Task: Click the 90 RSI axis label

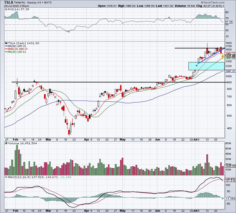Action: 227,12
